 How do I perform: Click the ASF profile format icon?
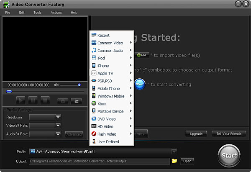point(33,151)
